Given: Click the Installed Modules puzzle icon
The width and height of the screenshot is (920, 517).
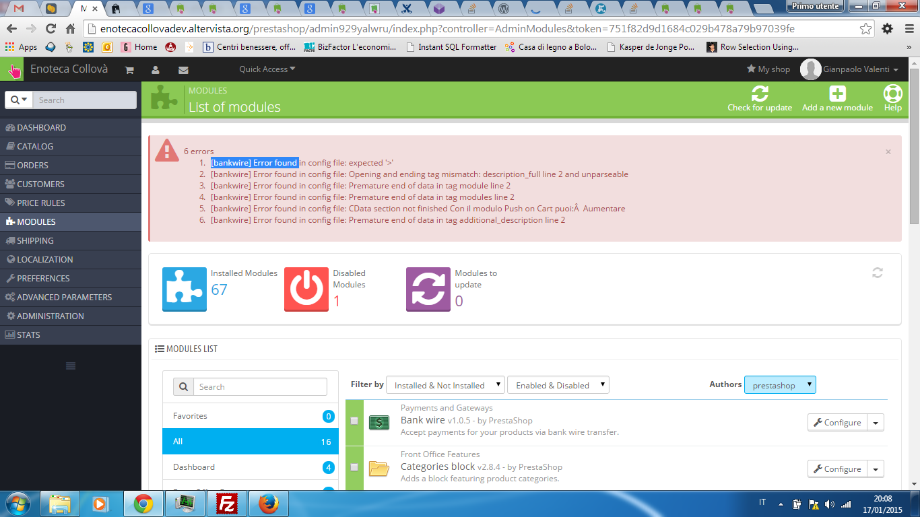Looking at the screenshot, I should [185, 289].
